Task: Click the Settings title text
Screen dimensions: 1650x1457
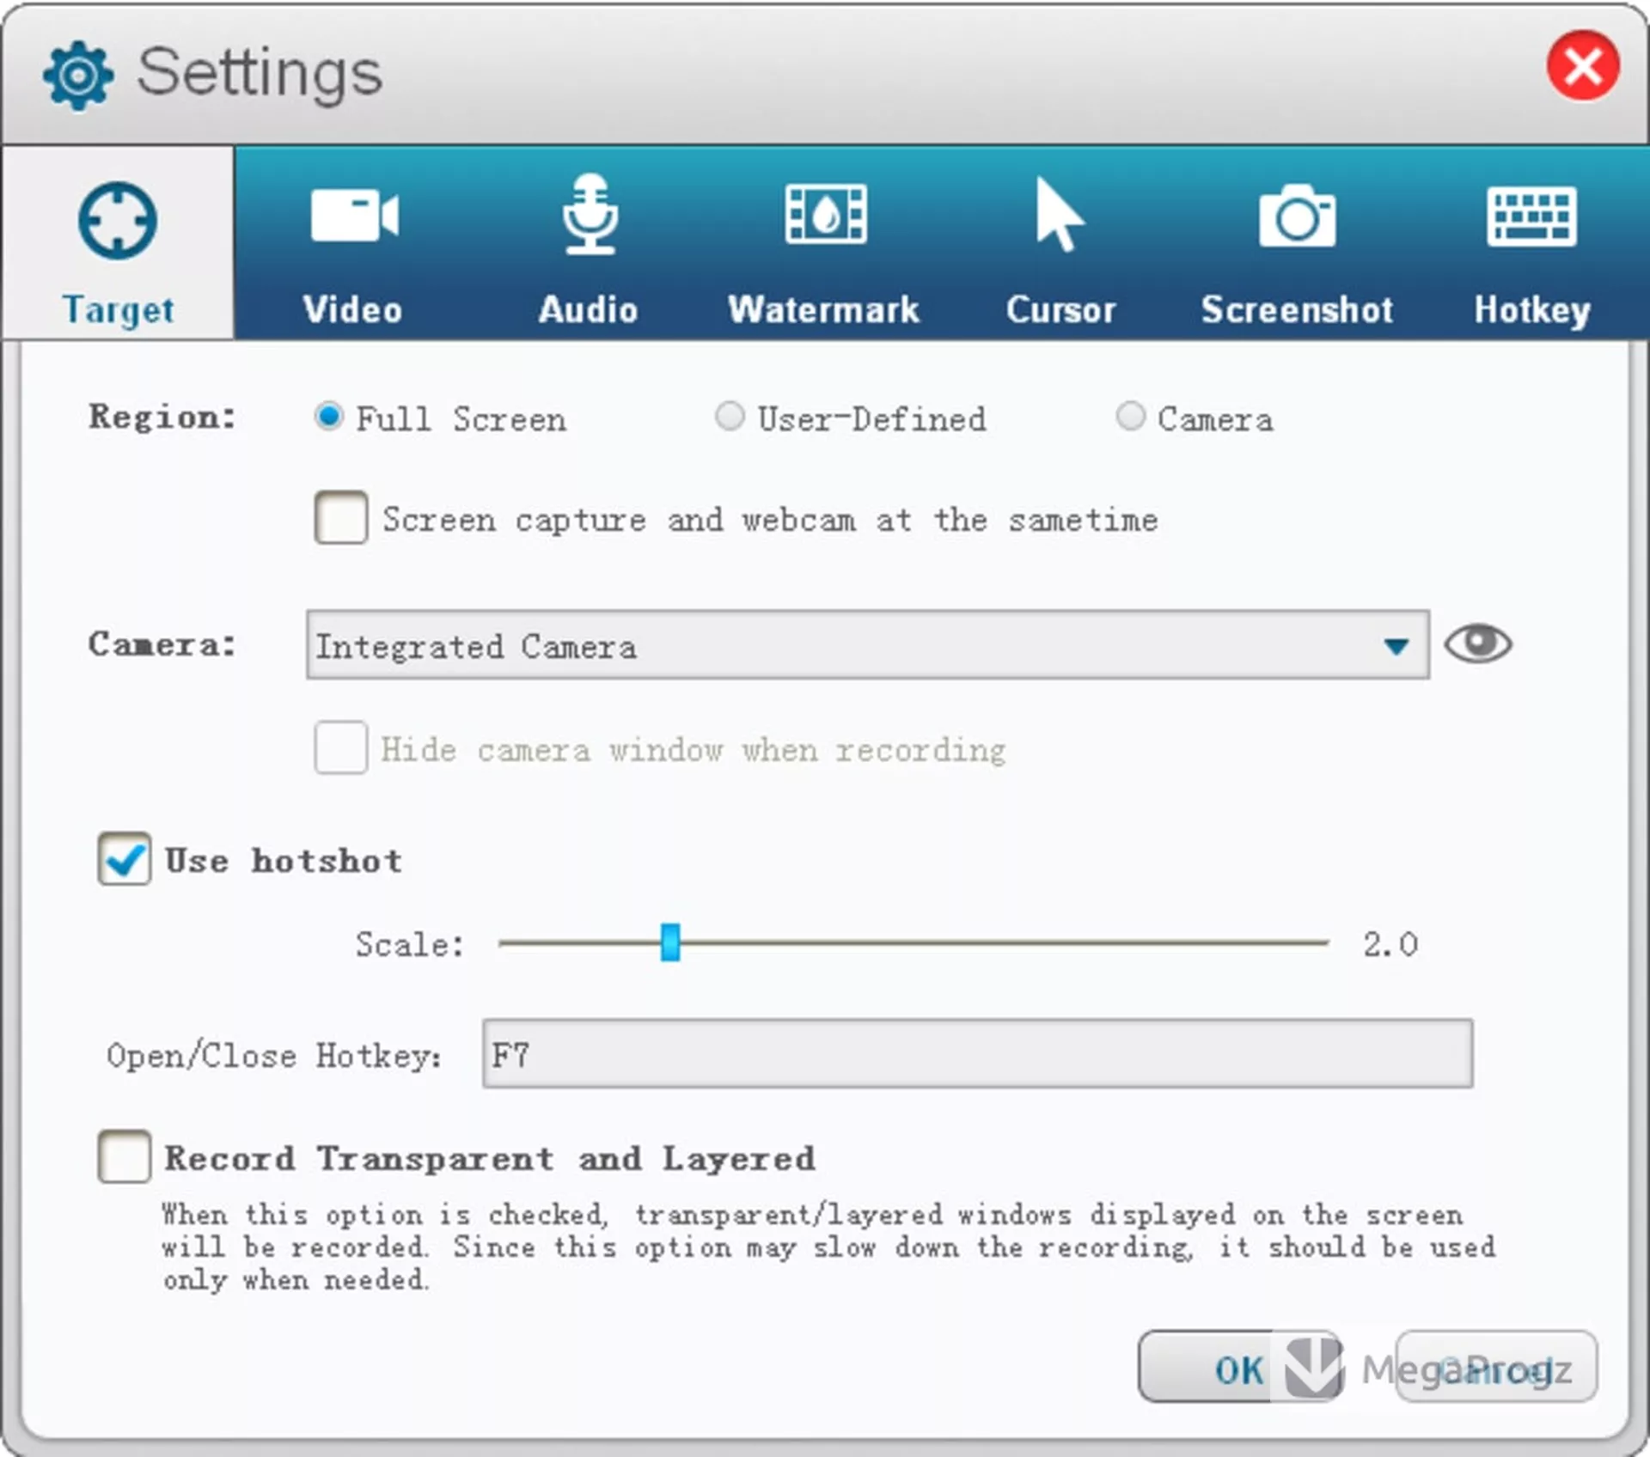Action: click(260, 74)
